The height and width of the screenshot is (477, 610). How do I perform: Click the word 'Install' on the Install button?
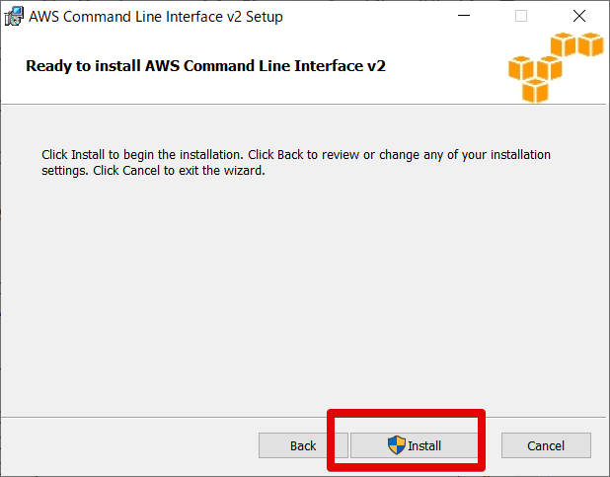coord(424,445)
